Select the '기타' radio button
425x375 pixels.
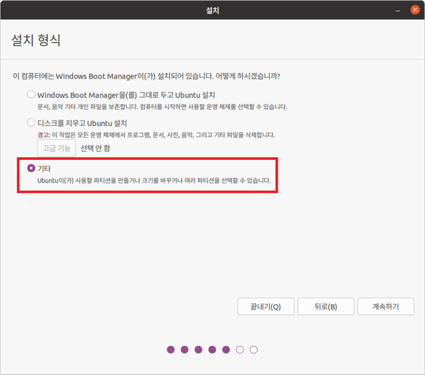click(31, 168)
